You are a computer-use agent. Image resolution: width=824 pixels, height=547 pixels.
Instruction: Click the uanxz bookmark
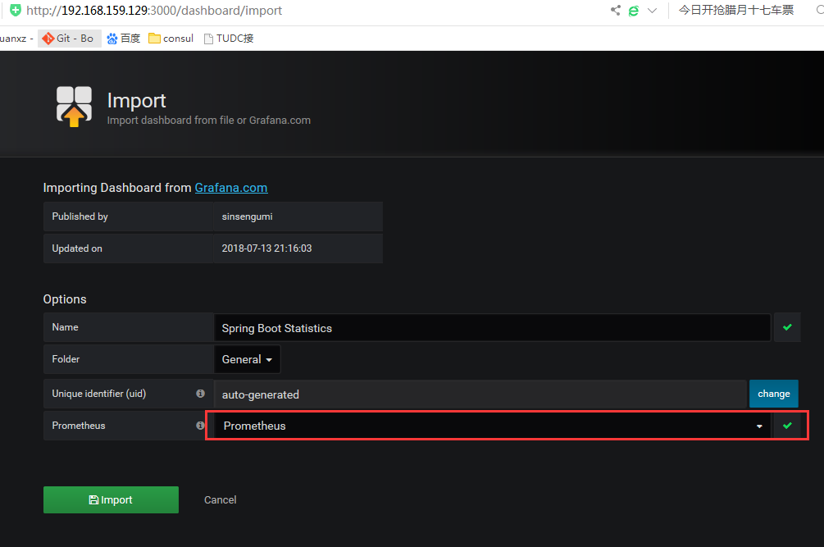point(16,39)
